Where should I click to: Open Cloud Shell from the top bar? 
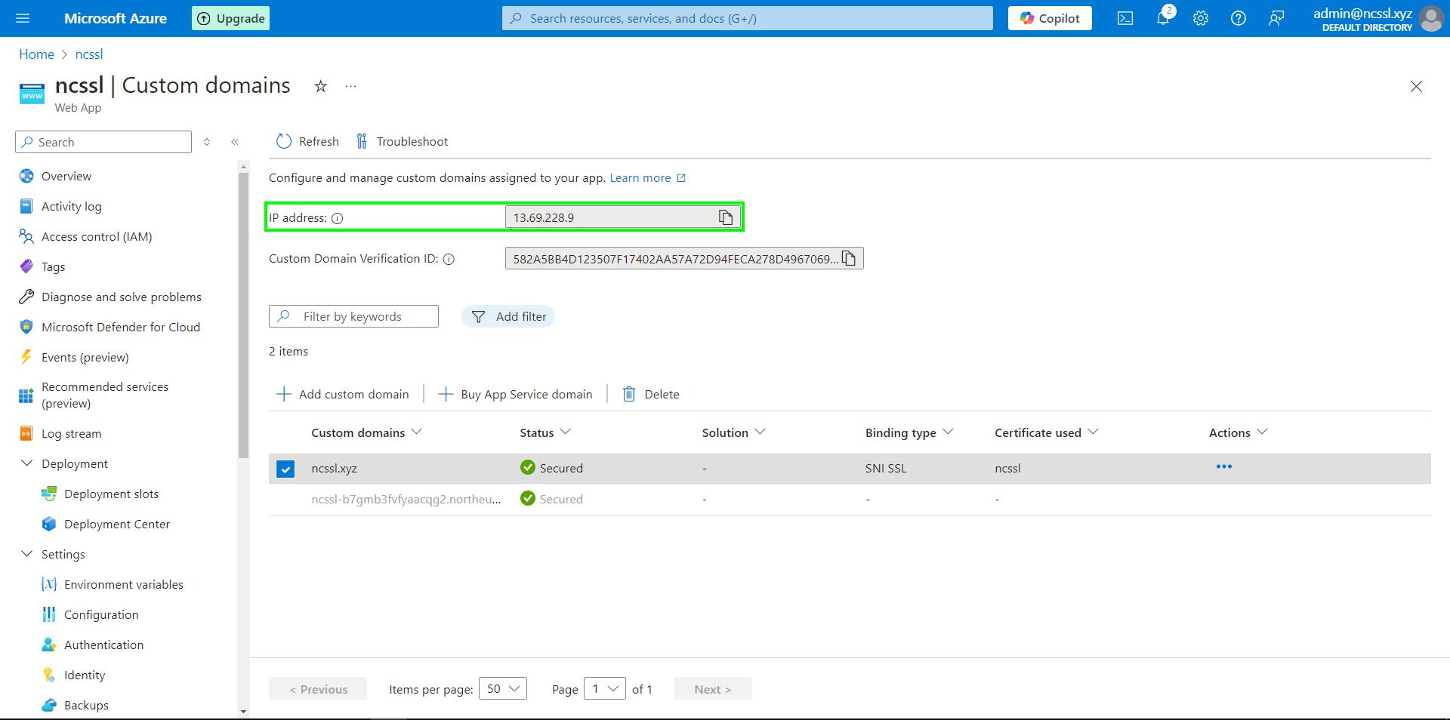1125,18
